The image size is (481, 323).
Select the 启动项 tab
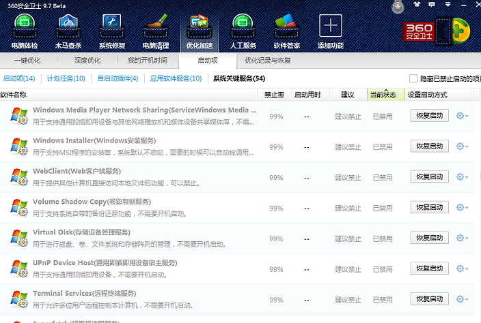(x=208, y=61)
